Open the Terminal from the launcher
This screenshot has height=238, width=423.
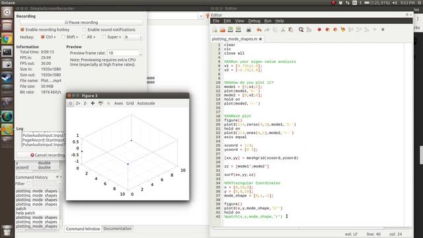click(x=7, y=52)
